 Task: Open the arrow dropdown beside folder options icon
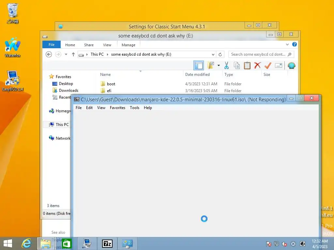pos(219,65)
